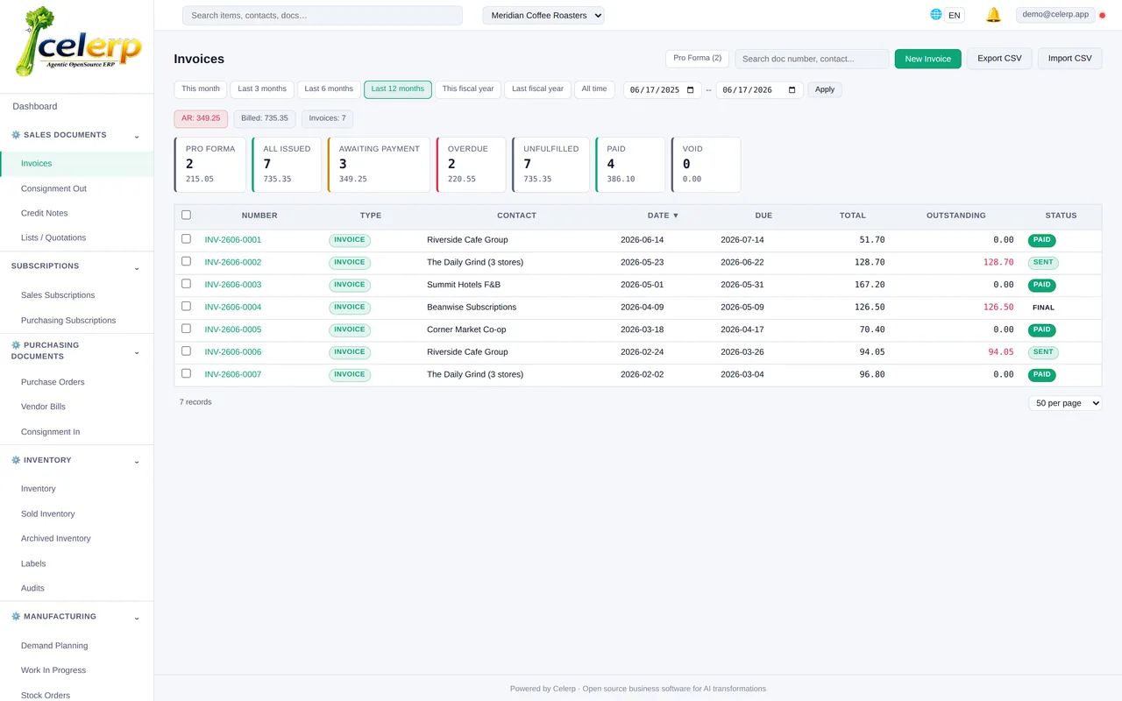Click the gear icon beside Sales Documents
The image size is (1122, 701).
pos(16,135)
